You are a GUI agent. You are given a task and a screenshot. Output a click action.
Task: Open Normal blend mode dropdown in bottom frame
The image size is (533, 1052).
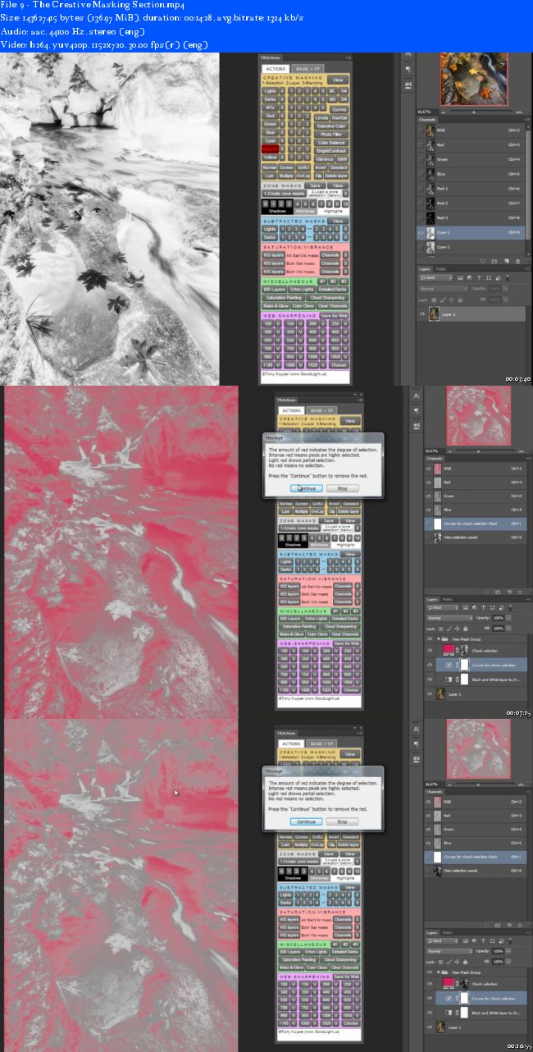[x=449, y=951]
